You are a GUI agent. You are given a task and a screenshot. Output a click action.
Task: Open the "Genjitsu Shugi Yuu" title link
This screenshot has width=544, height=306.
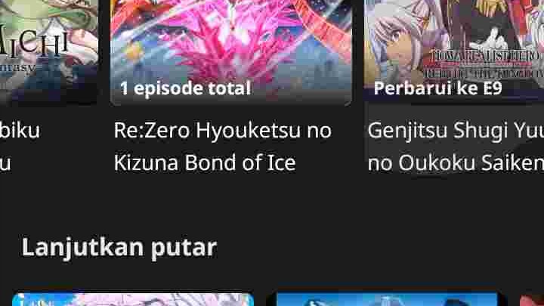click(x=456, y=131)
